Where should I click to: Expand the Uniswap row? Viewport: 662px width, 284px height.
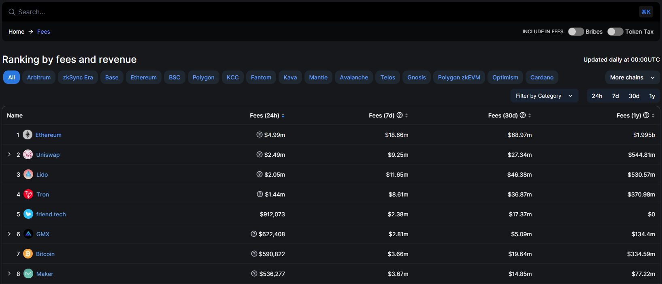tap(9, 154)
